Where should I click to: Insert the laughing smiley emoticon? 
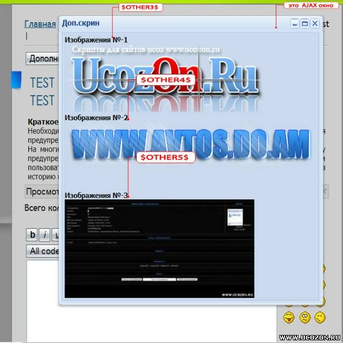pyautogui.click(x=289, y=317)
